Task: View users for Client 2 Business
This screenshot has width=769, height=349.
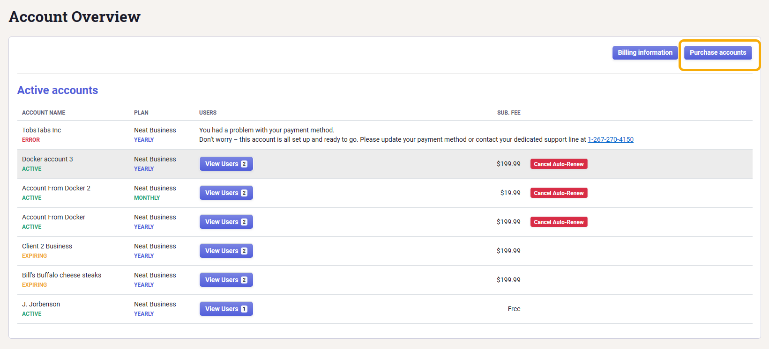Action: (x=226, y=251)
